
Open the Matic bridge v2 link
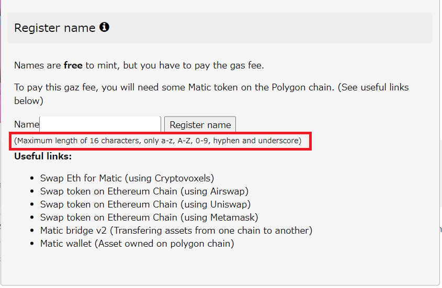176,231
